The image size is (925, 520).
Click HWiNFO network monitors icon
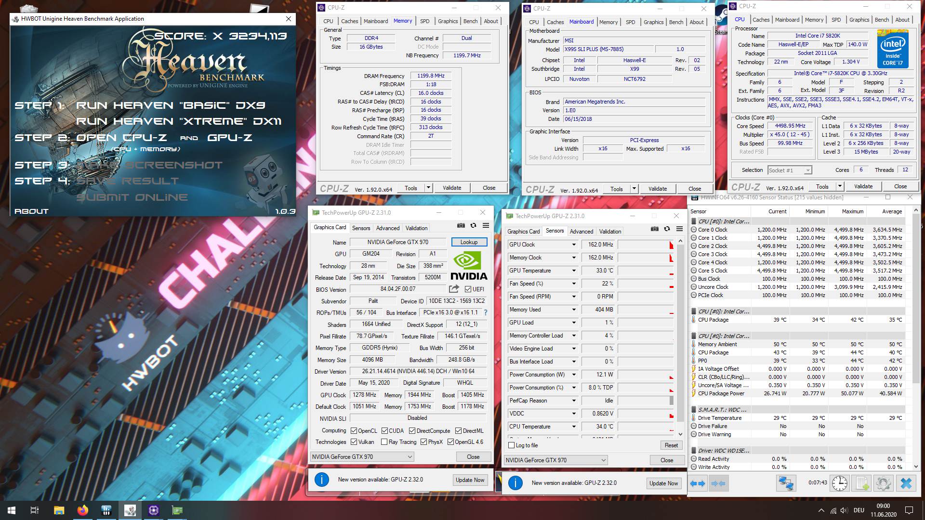pos(786,483)
